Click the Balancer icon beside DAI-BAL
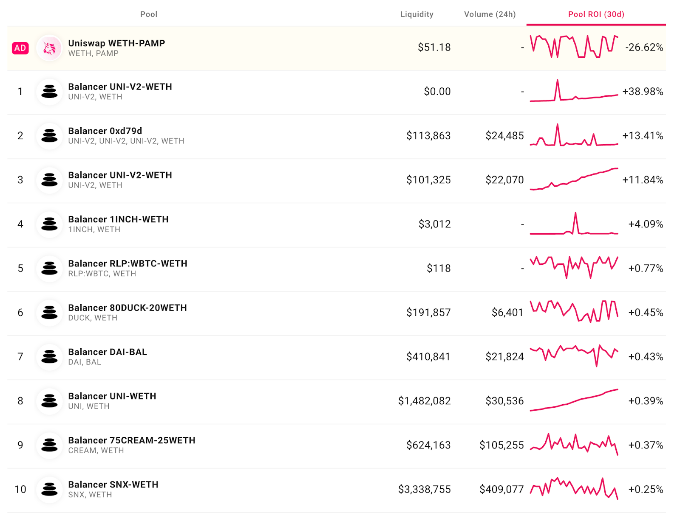The image size is (680, 515). [49, 357]
